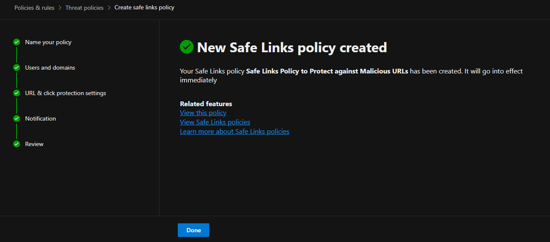This screenshot has height=242, width=550.
Task: Select URL & click protection settings step
Action: tap(66, 93)
